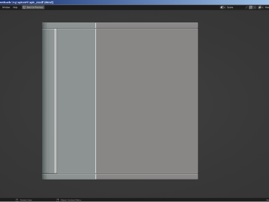Click the Object Context Menu mouse icon
The width and height of the screenshot is (269, 202).
[x=58, y=200]
